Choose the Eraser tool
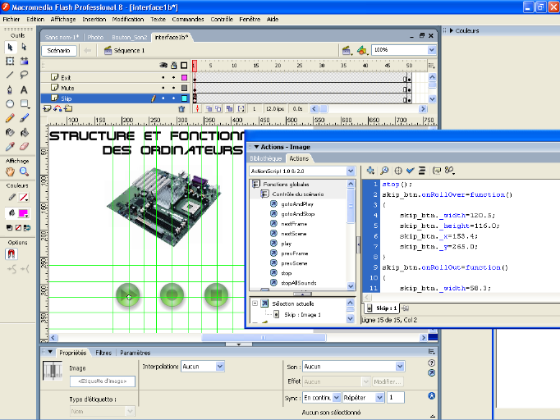This screenshot has height=420, width=560. pyautogui.click(x=24, y=145)
